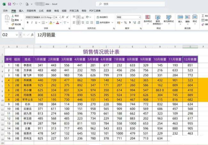The width and height of the screenshot is (208, 145).
Task: Open the 对齐方式 group dialog launcher
Action: [114, 28]
